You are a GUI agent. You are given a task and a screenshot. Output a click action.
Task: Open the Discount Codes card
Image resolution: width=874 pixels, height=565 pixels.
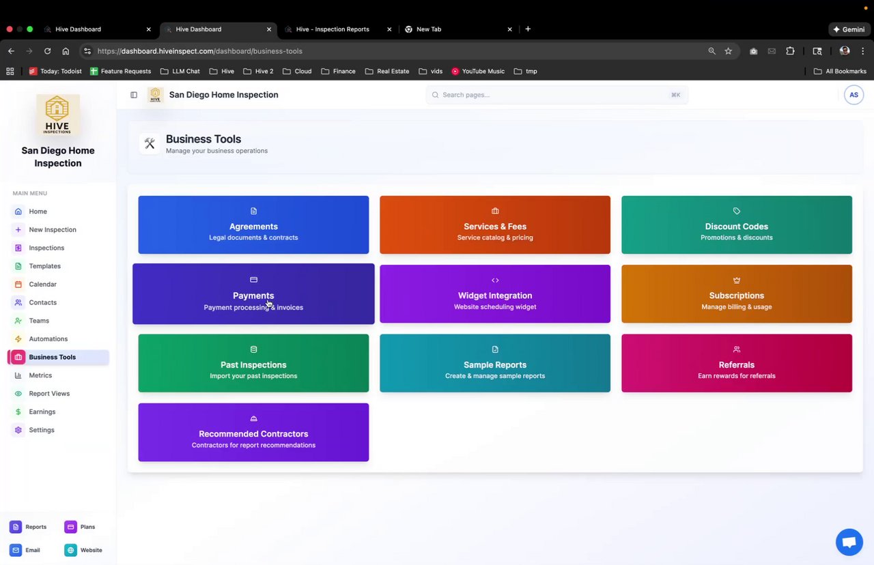(737, 224)
